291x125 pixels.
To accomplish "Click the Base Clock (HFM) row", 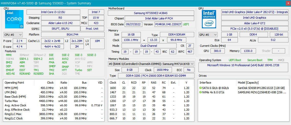I will click(x=54, y=97).
